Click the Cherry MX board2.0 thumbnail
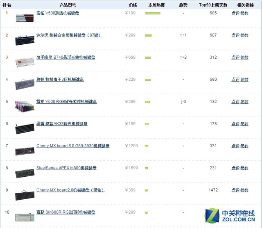Viewport: 262px width, 228px height. [25, 195]
